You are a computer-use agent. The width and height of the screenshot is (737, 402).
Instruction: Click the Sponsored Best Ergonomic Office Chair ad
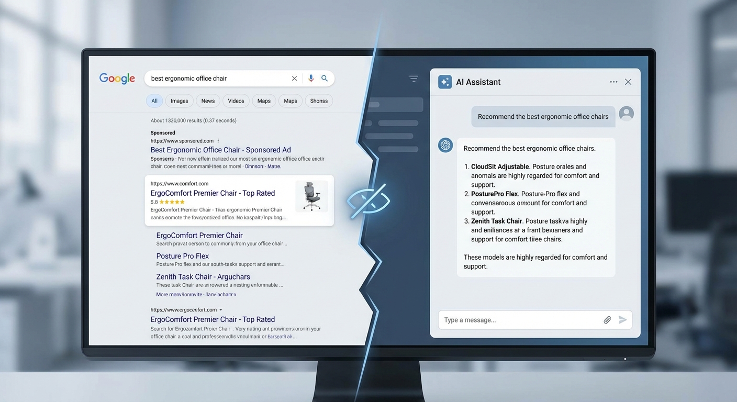[x=220, y=149]
